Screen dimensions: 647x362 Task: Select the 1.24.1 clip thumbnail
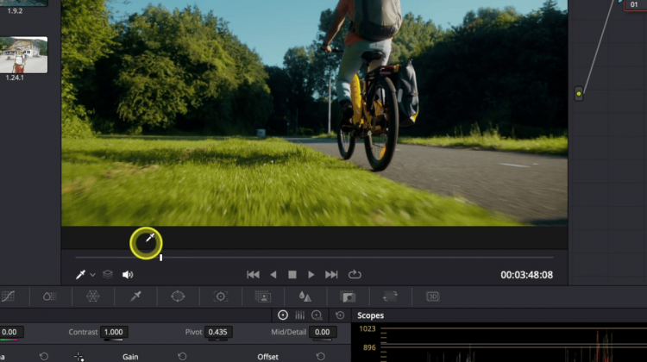click(x=23, y=54)
